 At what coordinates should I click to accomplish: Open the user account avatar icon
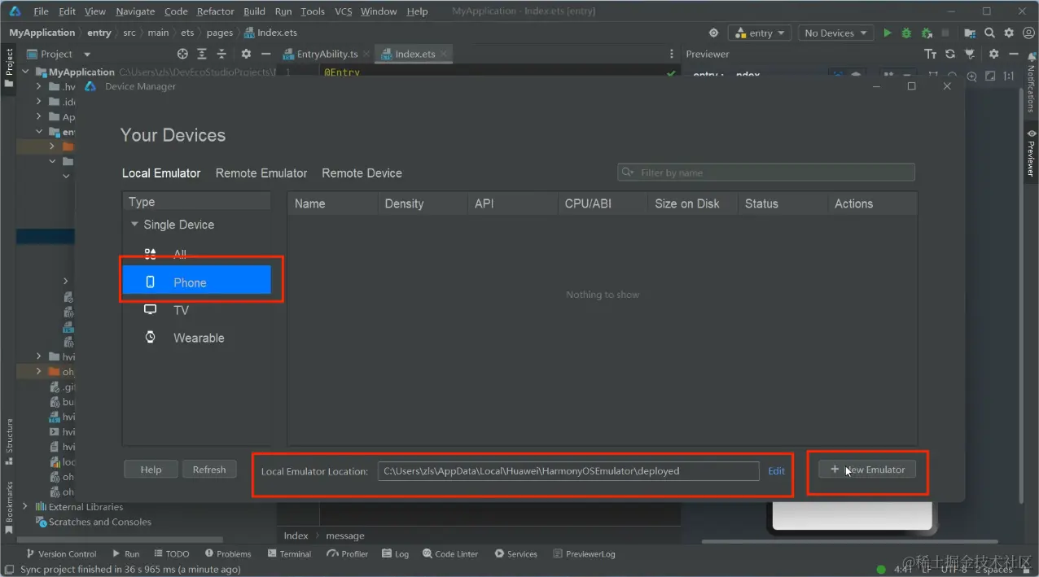click(1028, 33)
